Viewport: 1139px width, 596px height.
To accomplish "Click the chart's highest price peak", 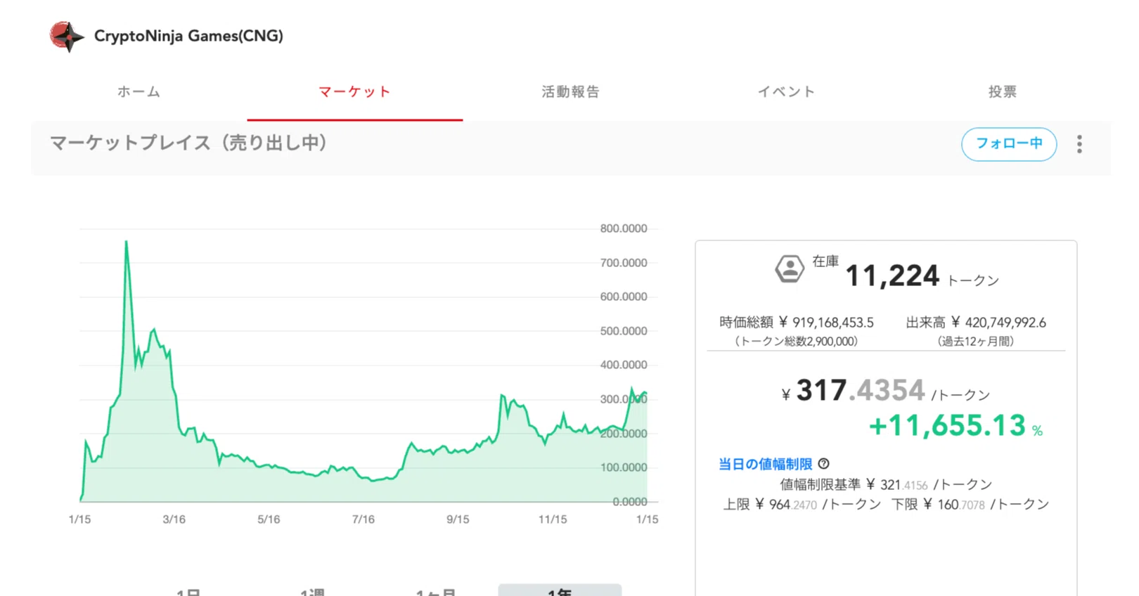I will pos(126,242).
